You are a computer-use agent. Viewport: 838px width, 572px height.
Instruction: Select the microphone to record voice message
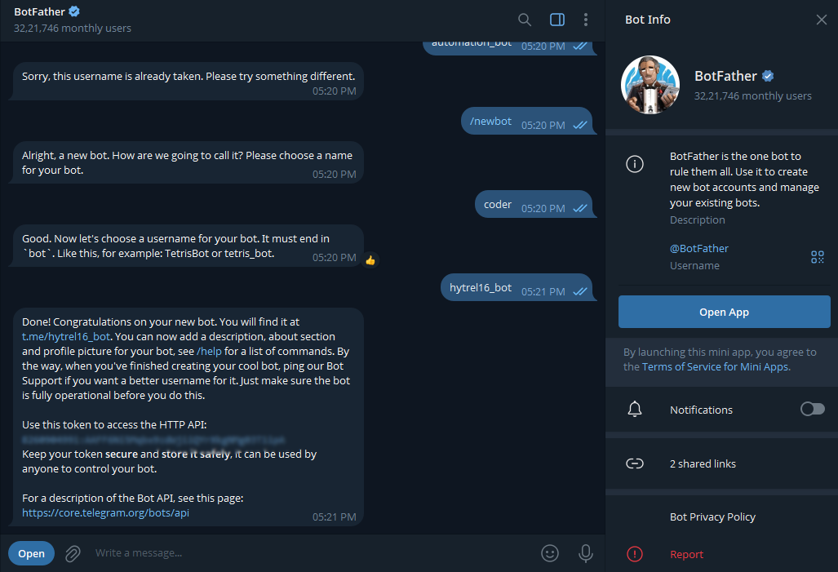[586, 553]
